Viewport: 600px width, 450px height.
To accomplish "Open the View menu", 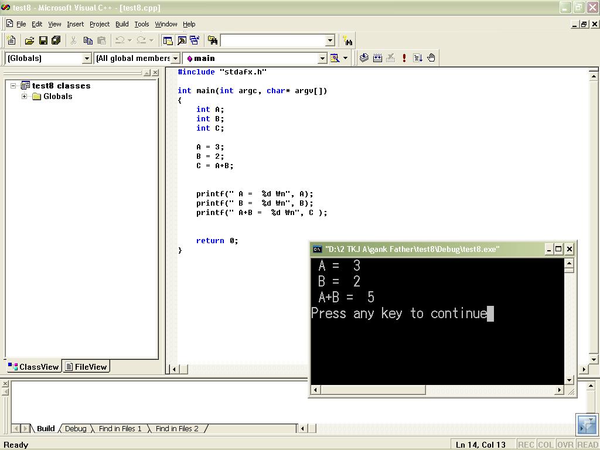I will [54, 24].
